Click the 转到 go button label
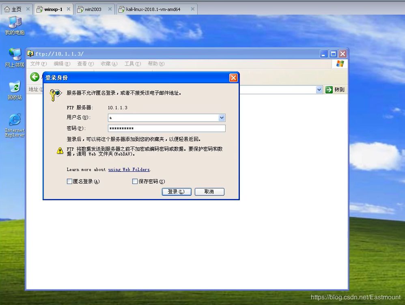The image size is (405, 305). [339, 90]
